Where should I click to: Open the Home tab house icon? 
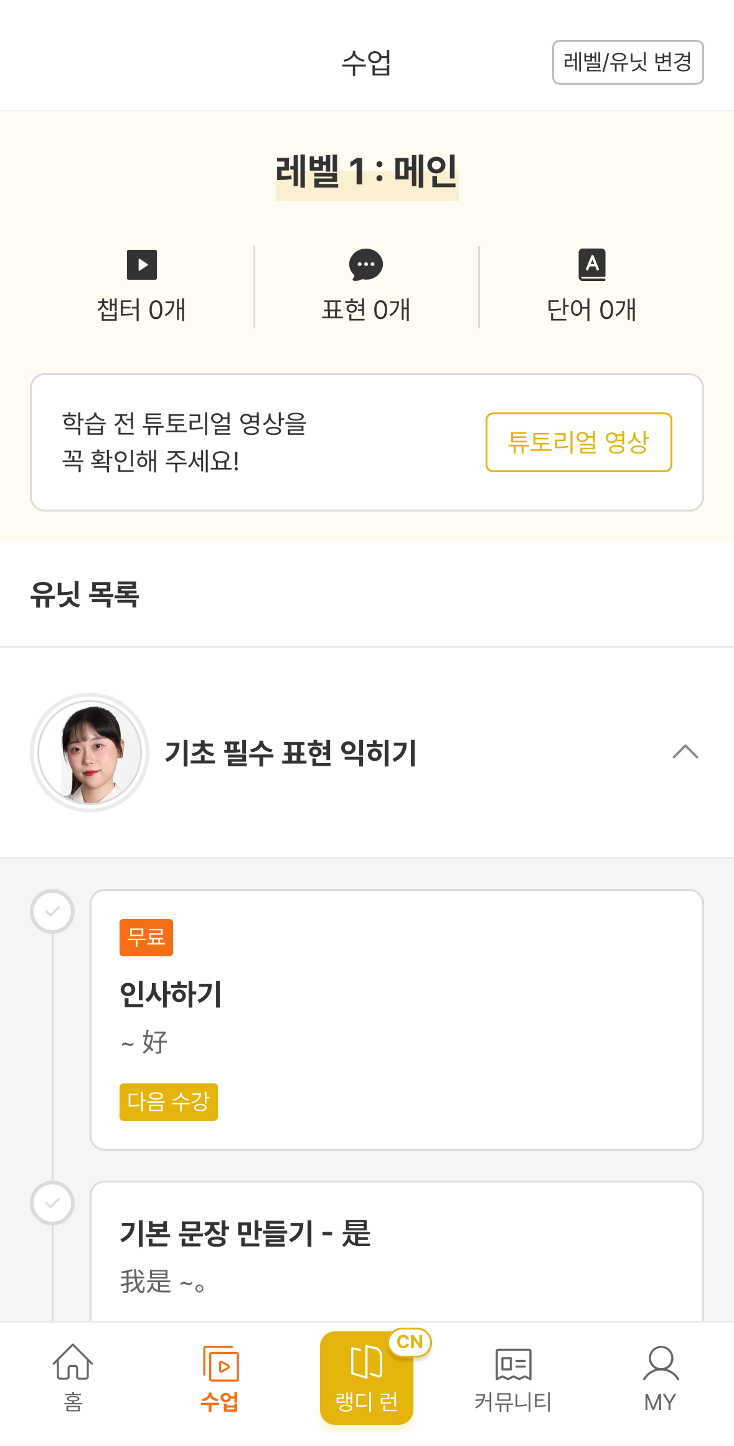point(73,1362)
